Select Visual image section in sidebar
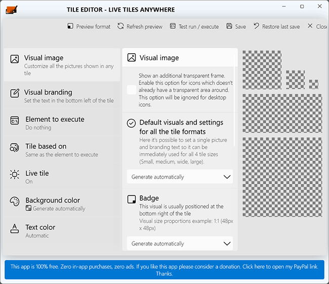 pos(62,65)
